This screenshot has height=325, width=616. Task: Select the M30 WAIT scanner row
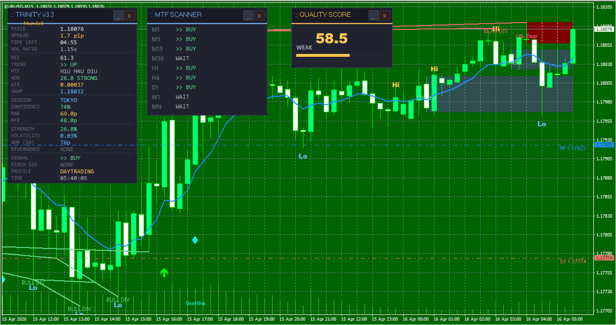point(207,58)
